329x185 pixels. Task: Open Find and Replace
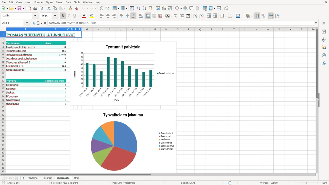tap(101, 8)
